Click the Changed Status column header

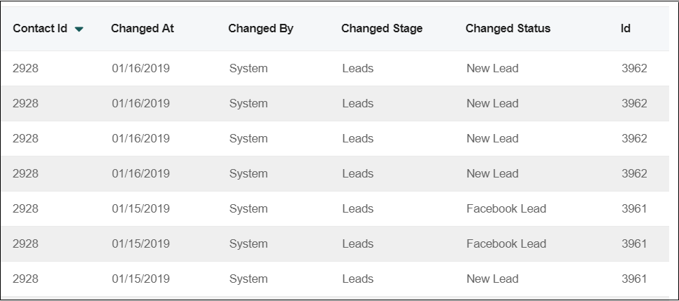click(x=508, y=29)
